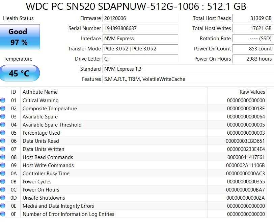Select the Host Write Commands attribute name
Image resolution: width=274 pixels, height=224 pixels.
[x=48, y=165]
